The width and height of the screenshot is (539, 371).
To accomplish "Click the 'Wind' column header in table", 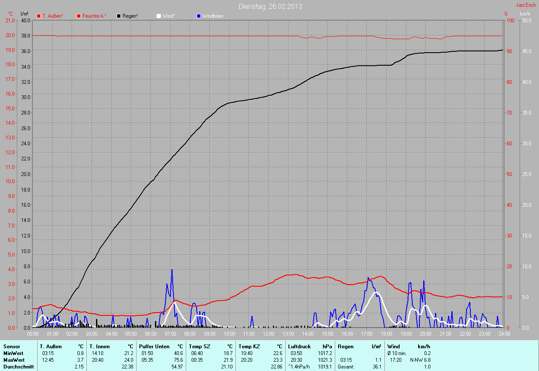I will click(x=394, y=347).
